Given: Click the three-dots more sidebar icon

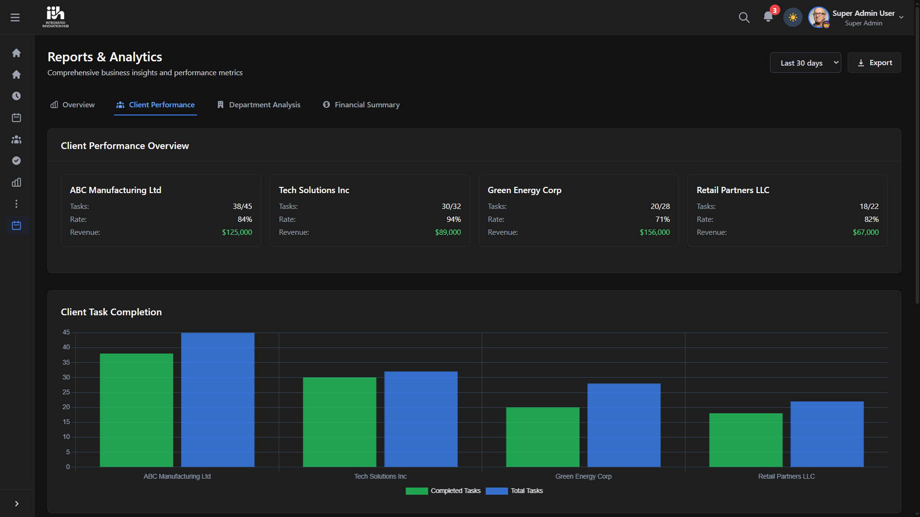Looking at the screenshot, I should coord(16,204).
